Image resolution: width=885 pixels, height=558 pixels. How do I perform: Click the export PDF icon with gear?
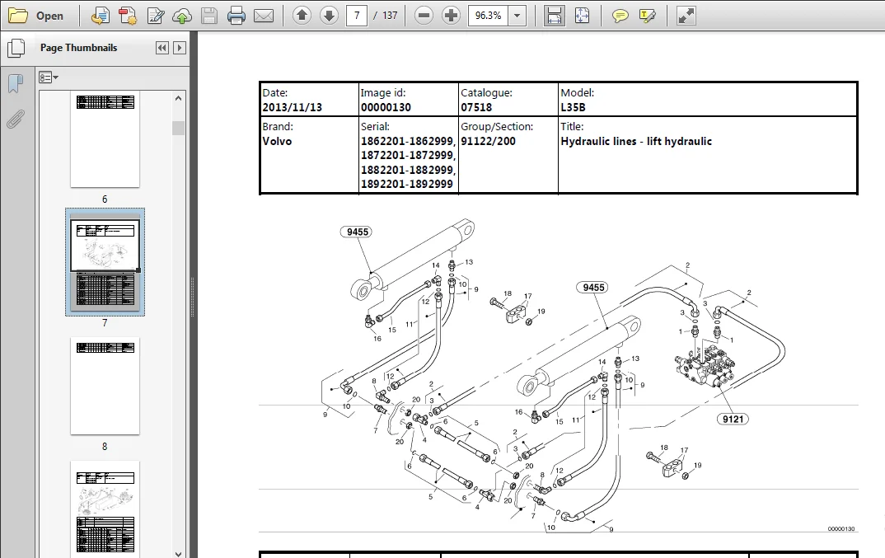click(128, 16)
